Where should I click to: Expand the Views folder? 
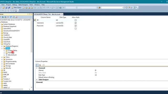coord(2,57)
